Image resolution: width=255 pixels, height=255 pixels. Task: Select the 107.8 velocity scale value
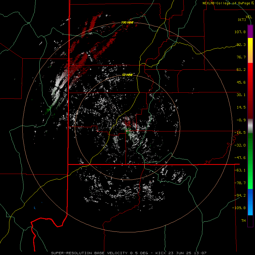[x=240, y=32]
